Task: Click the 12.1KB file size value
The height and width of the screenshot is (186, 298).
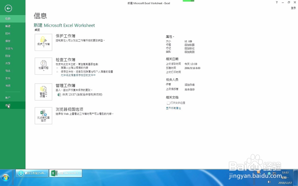Action: click(x=188, y=41)
